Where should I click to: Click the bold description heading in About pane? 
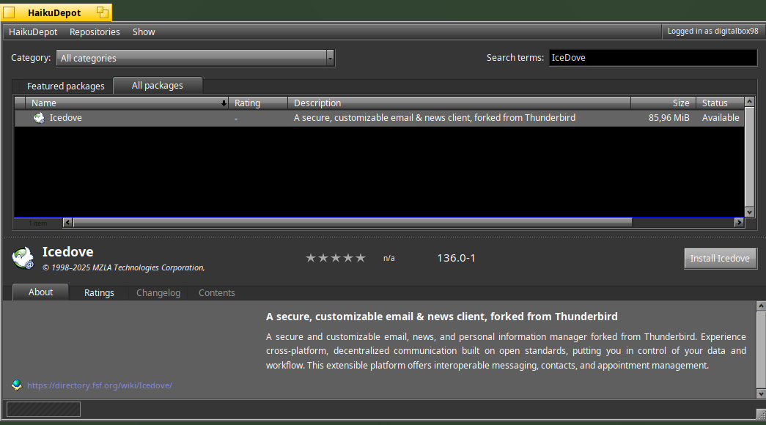click(441, 317)
